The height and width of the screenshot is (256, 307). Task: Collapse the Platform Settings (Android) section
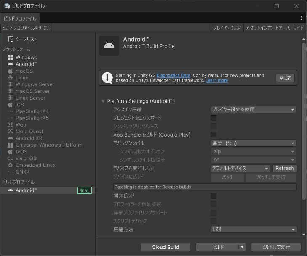(103, 101)
